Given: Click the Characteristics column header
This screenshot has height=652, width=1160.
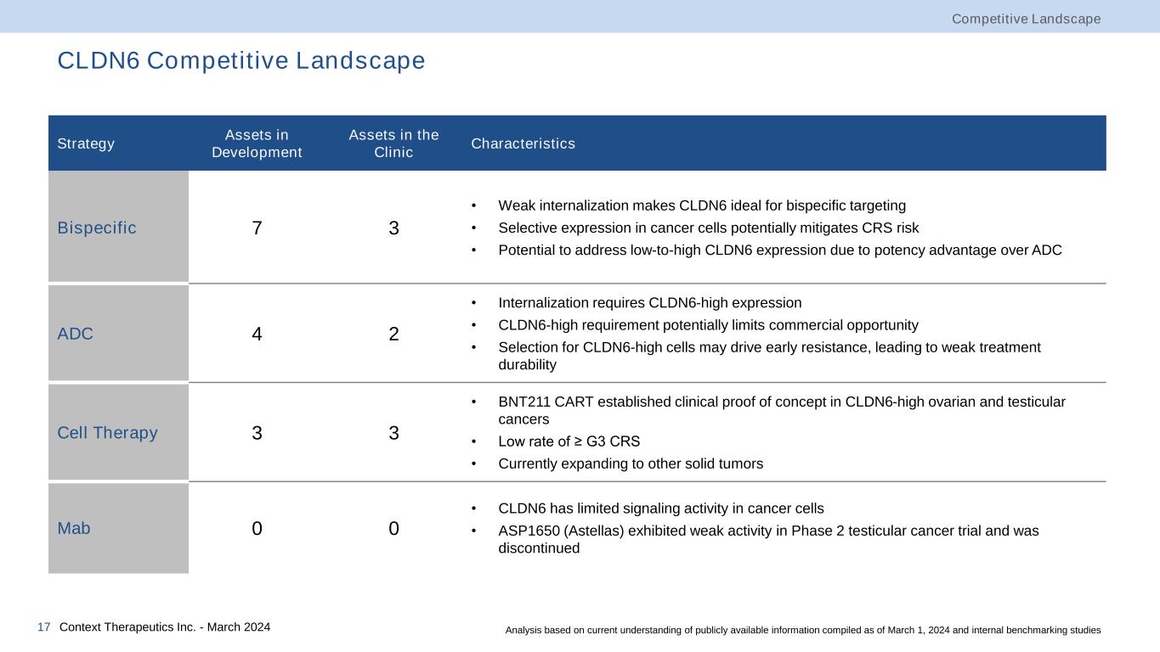Looking at the screenshot, I should click(x=523, y=143).
